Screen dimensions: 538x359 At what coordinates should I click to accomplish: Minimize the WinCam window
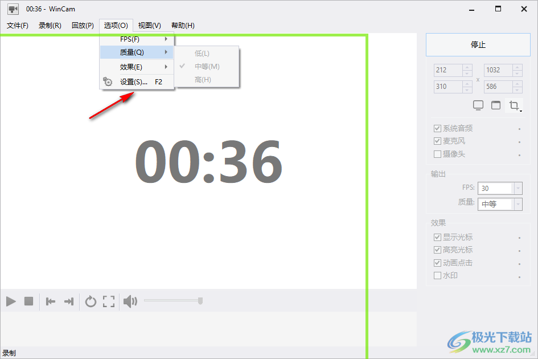[472, 9]
